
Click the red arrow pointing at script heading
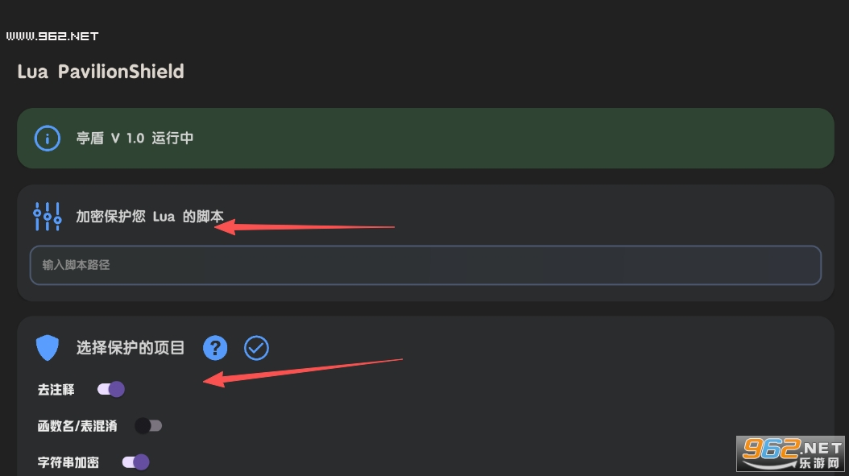tap(304, 227)
